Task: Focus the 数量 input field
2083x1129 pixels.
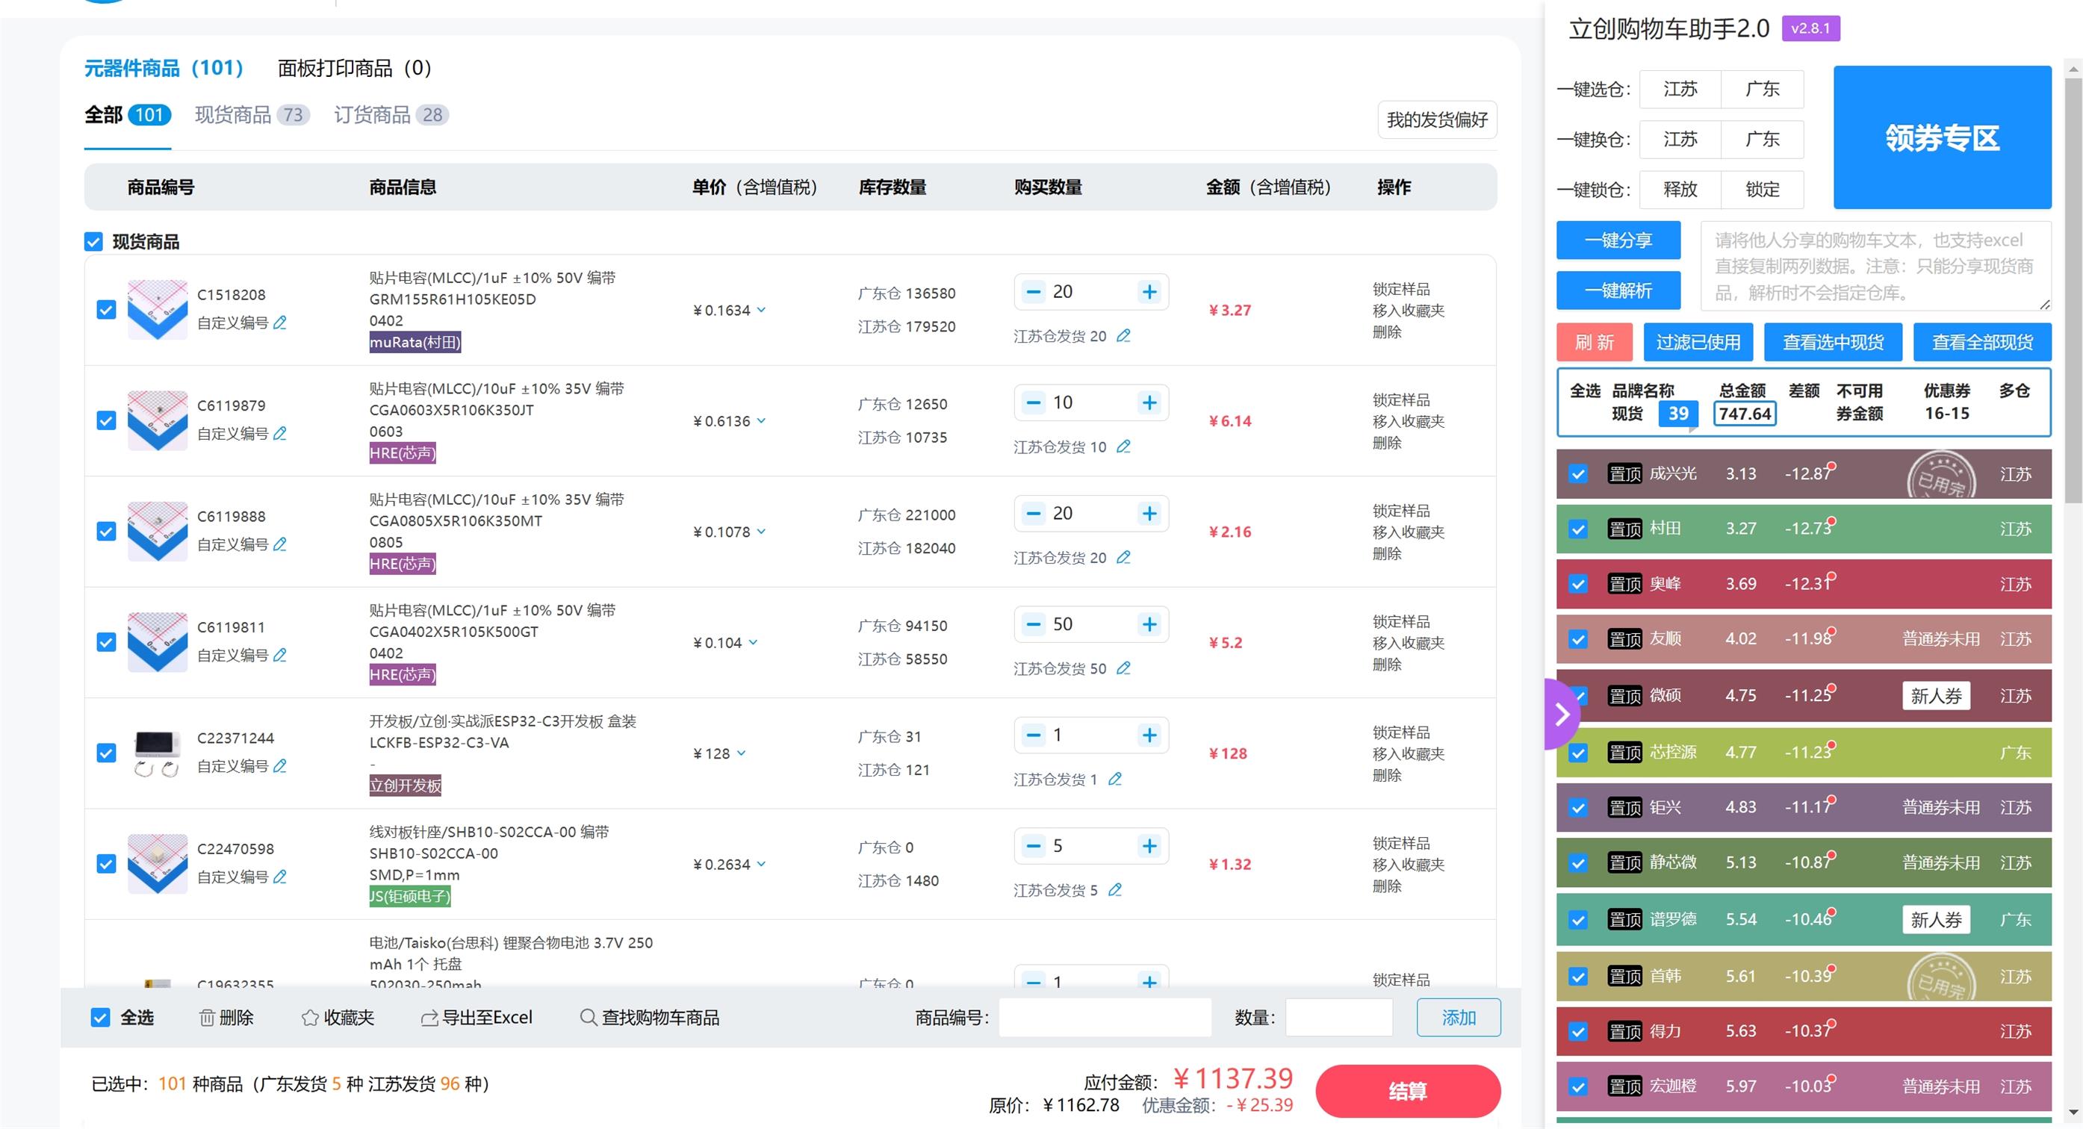Action: 1339,1018
